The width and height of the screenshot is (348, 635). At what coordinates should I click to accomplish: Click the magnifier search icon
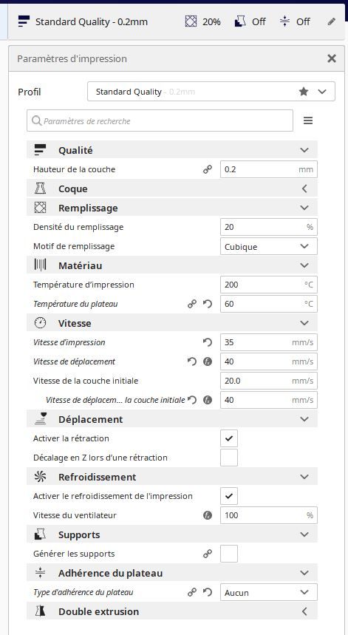pos(36,120)
